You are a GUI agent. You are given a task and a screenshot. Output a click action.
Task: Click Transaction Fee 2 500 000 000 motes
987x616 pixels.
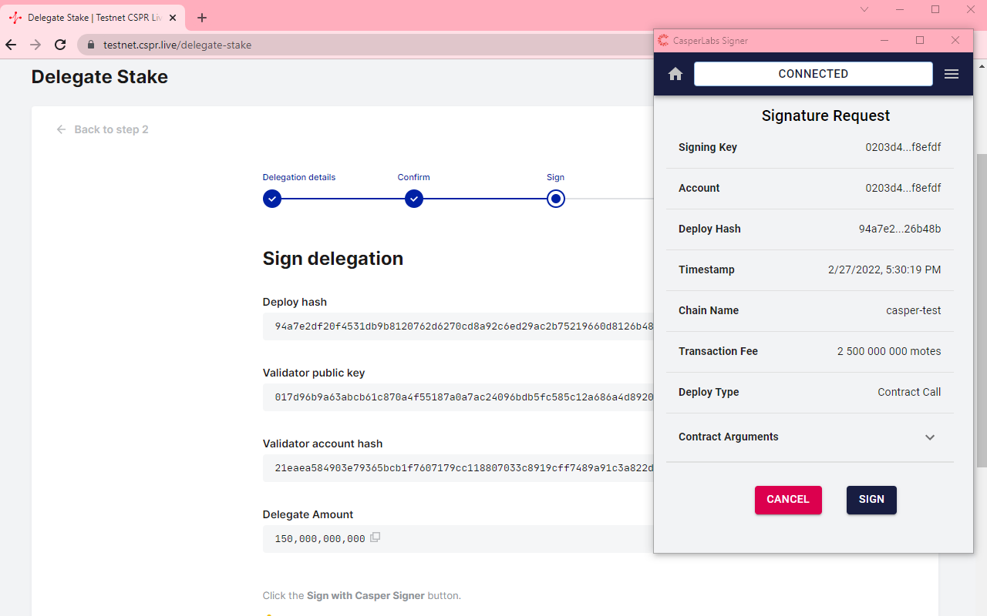889,351
